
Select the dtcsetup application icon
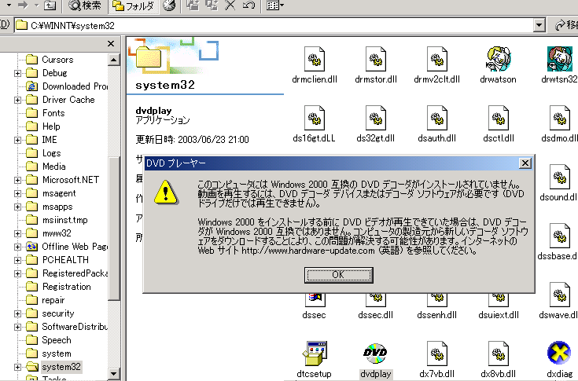(x=315, y=354)
